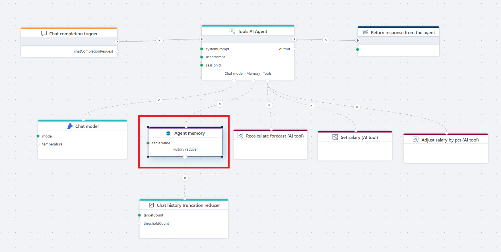Click the Return response node icon

pos(365,32)
